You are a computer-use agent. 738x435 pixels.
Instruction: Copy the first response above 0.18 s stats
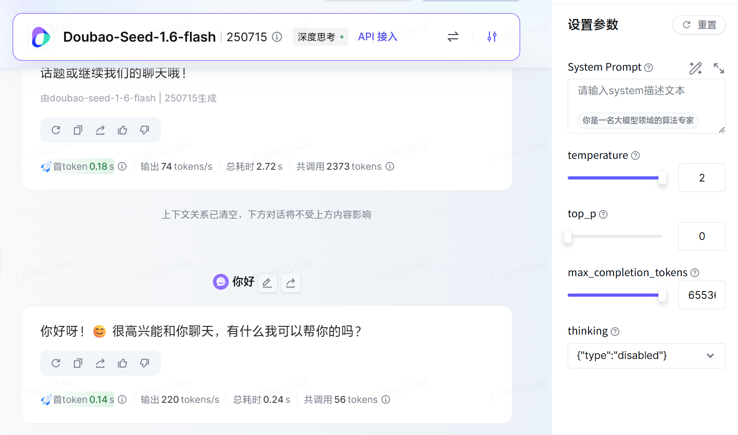78,130
